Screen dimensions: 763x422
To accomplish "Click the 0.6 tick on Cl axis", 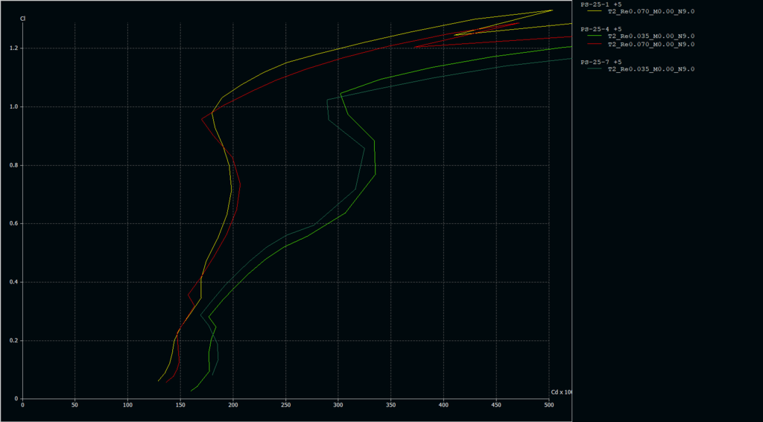I will [x=13, y=223].
